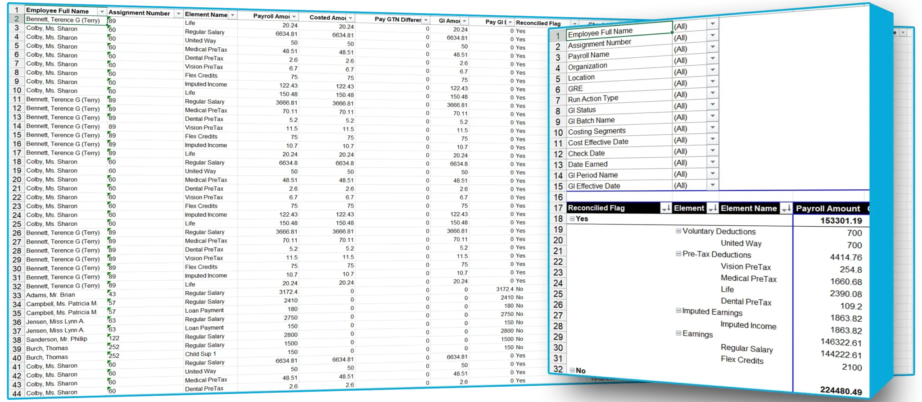The width and height of the screenshot is (922, 402).
Task: Click the pivot Element column filter button
Action: coord(713,208)
